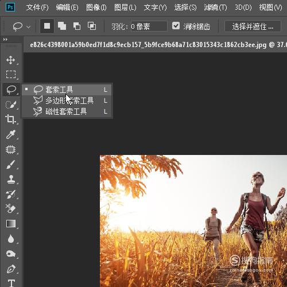Screen dimensions: 287x287
Task: Select the Dodge tool
Action: tap(11, 254)
